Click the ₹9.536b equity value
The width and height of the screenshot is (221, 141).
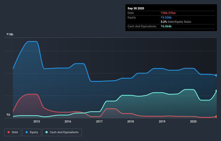coord(166,17)
